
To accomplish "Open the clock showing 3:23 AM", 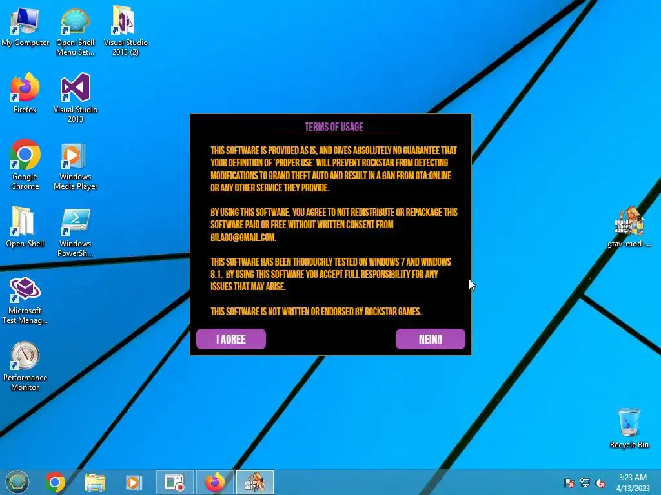I will [633, 483].
